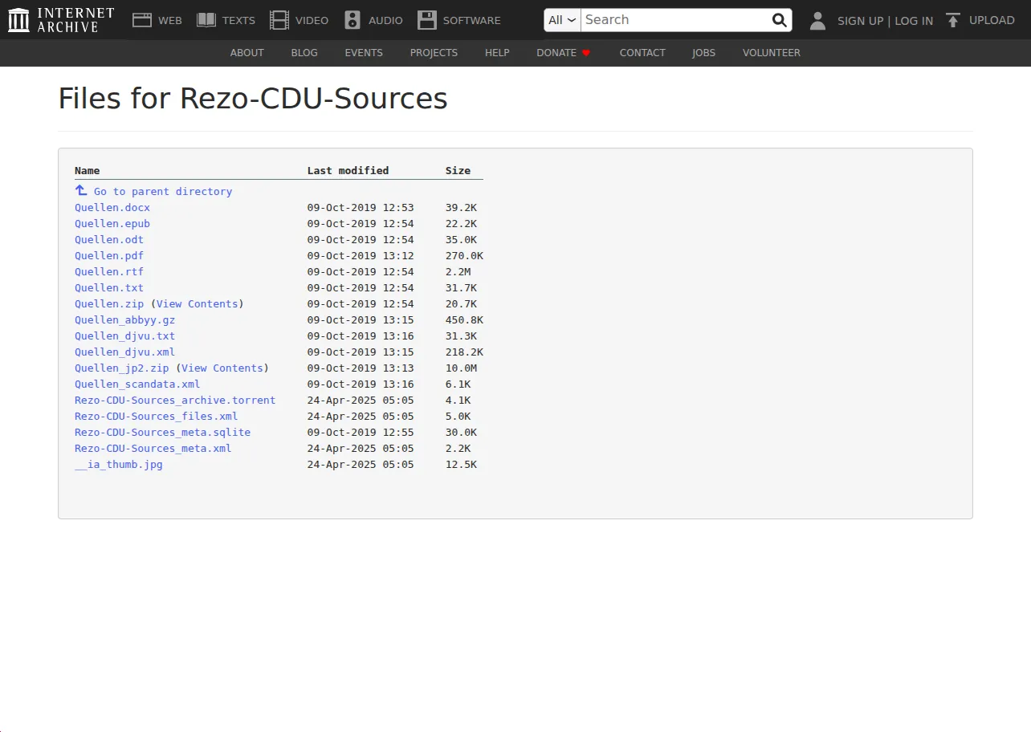The image size is (1031, 732).
Task: Open the __ia_thumb.jpg image link
Action: (119, 465)
